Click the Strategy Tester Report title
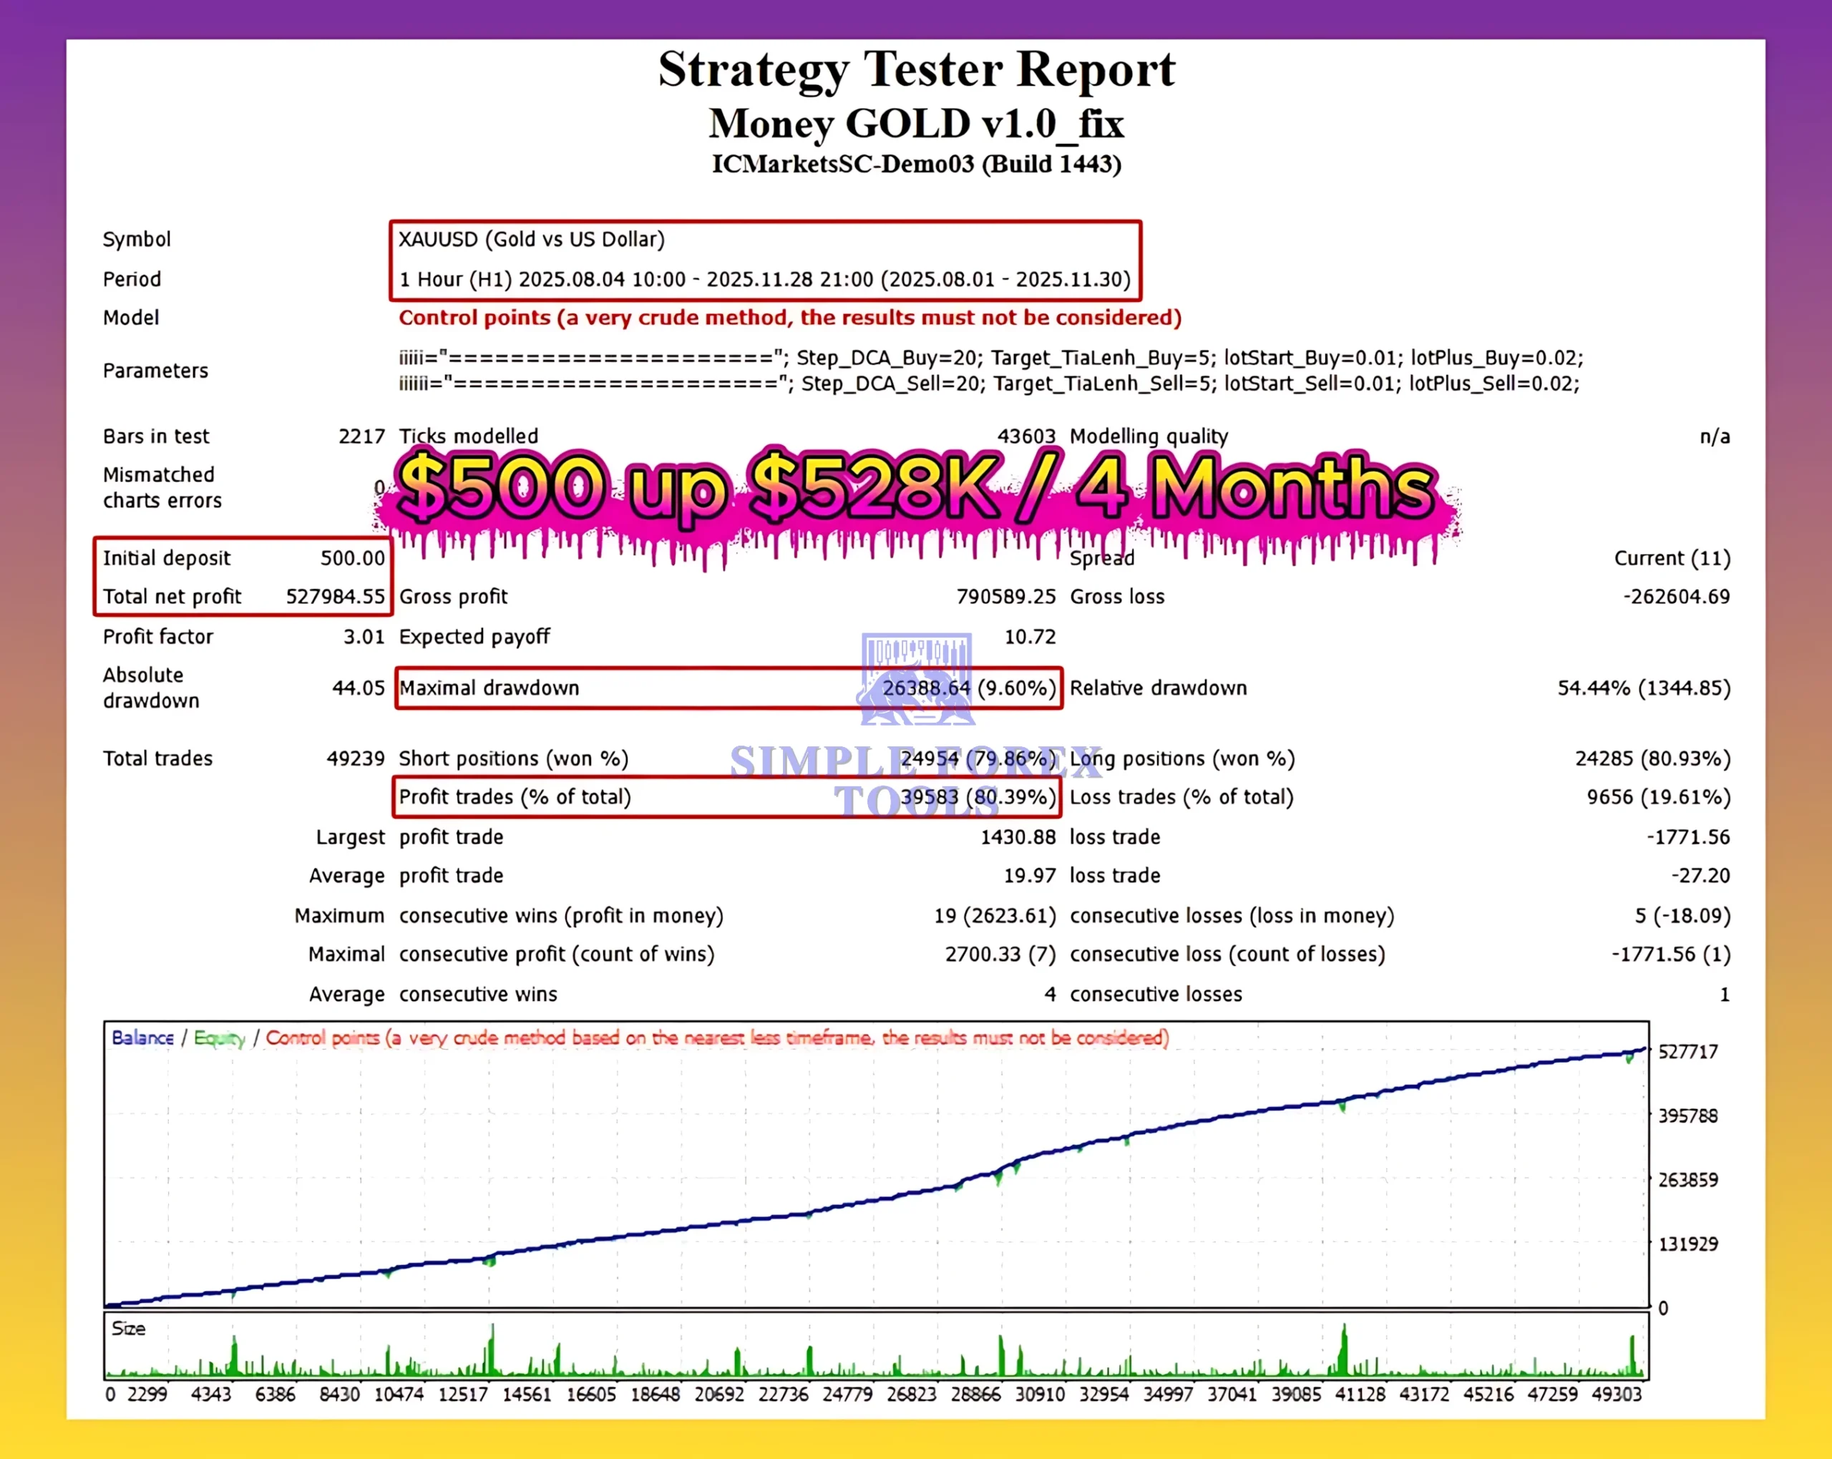This screenshot has height=1459, width=1832. [x=916, y=69]
